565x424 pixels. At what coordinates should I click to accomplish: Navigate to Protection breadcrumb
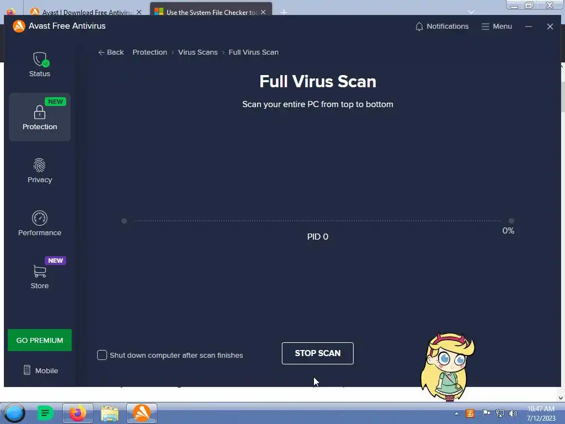pos(150,52)
